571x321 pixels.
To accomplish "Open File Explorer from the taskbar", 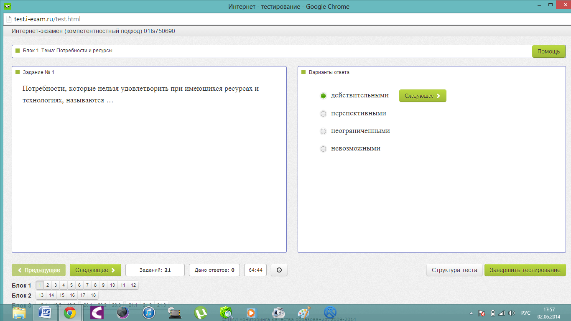I will (x=19, y=313).
